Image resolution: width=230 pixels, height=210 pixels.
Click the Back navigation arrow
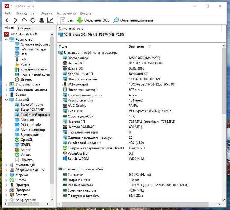(x=7, y=20)
